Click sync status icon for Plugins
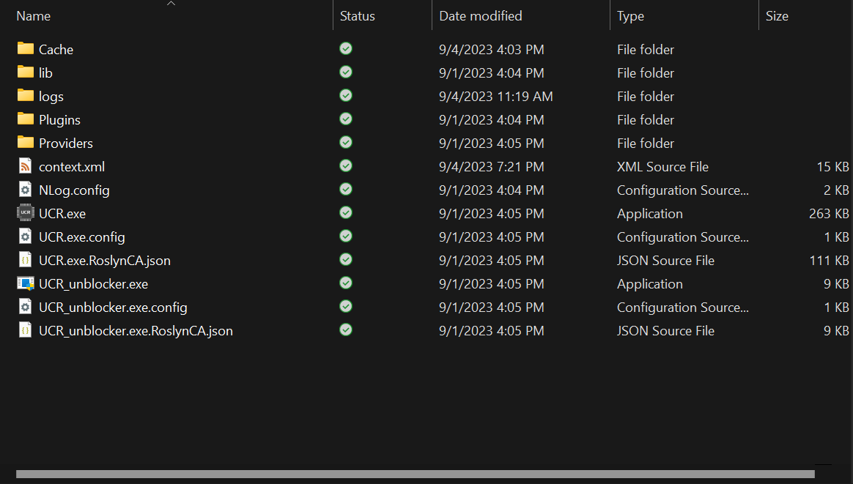The width and height of the screenshot is (853, 484). (346, 119)
